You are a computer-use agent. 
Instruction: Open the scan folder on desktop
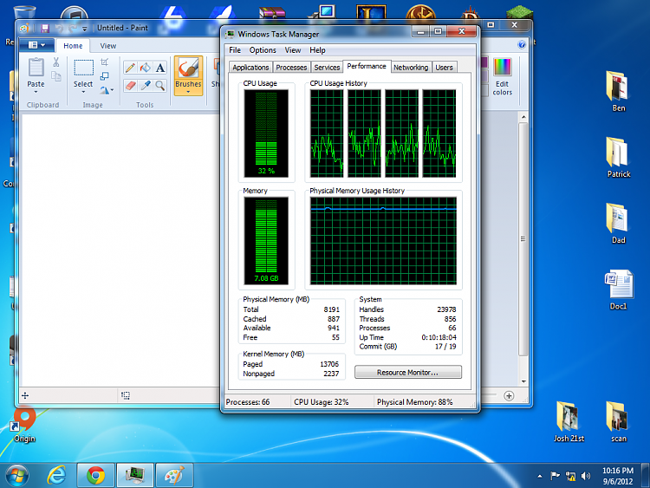[x=618, y=421]
